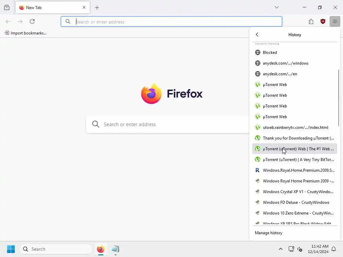Open the Firefox View icon

pyautogui.click(x=7, y=7)
